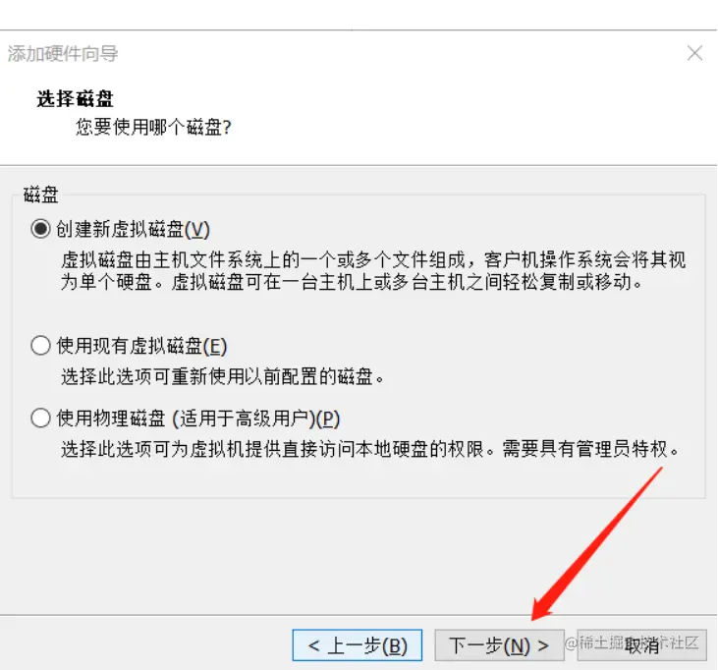Click the 使用物理磁盘 (适用于高级用户)(P) label text

pyautogui.click(x=197, y=419)
